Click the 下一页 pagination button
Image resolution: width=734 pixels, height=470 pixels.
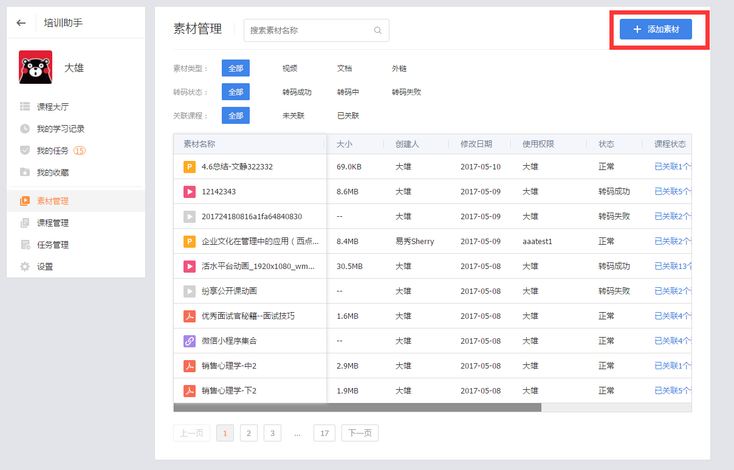point(360,433)
